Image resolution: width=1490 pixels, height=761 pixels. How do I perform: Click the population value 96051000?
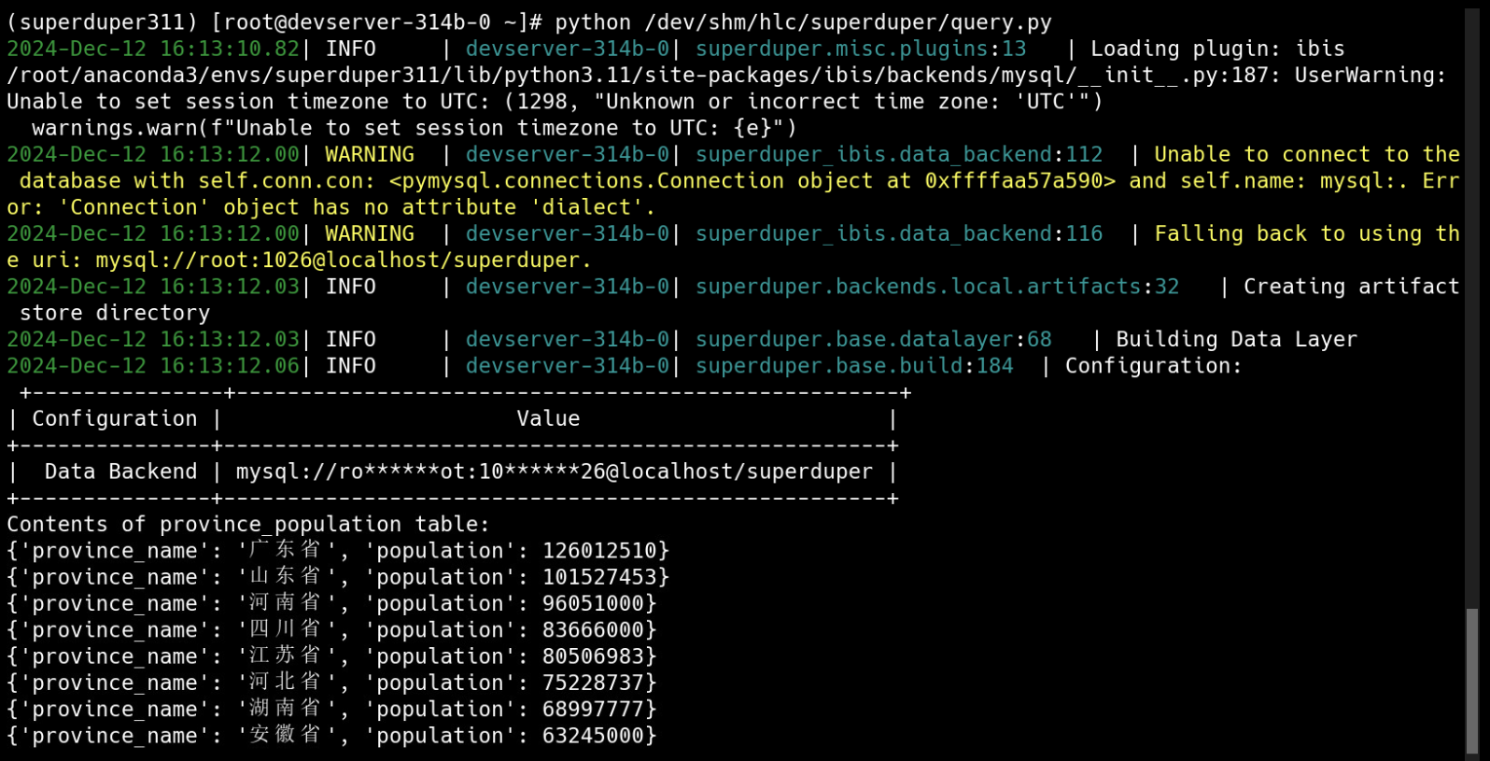[593, 604]
